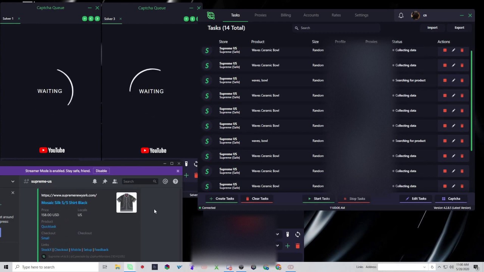
Task: Stop the second 'waves, bowl' task
Action: click(x=445, y=141)
